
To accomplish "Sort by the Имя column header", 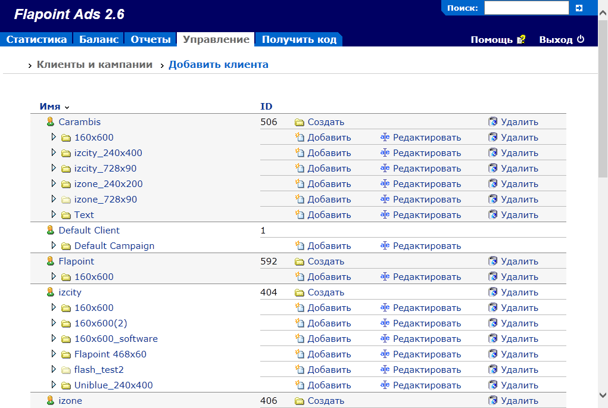I will 50,107.
